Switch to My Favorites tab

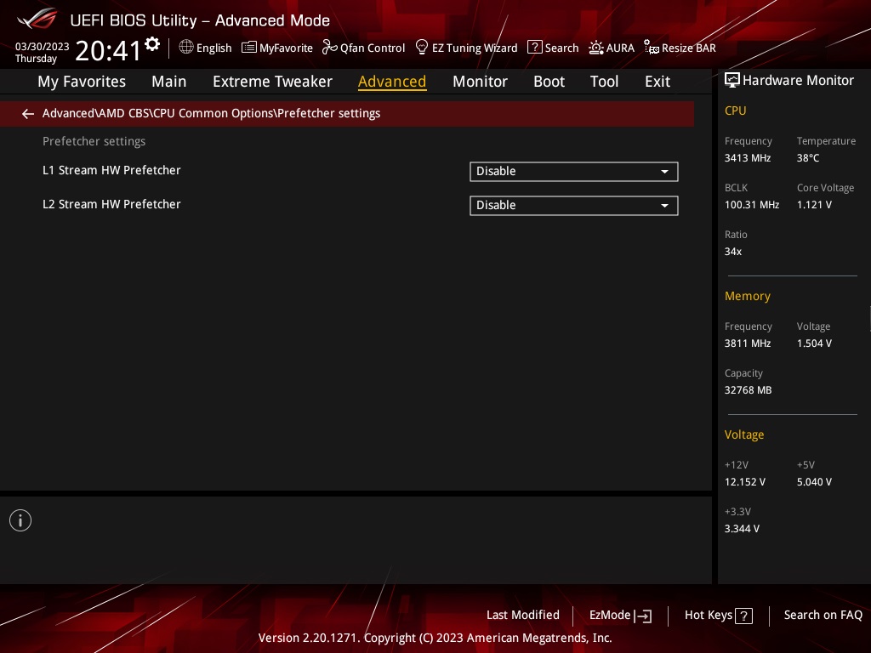[x=82, y=82]
